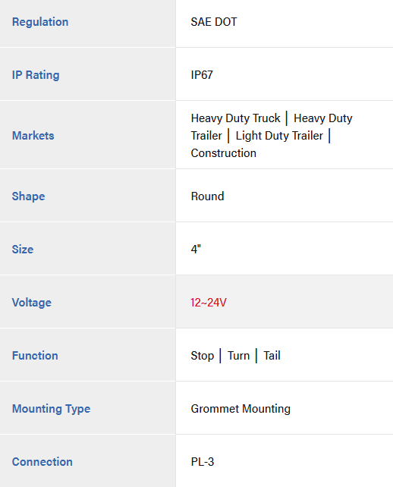Open the highlighted 12~24V voltage link

209,303
